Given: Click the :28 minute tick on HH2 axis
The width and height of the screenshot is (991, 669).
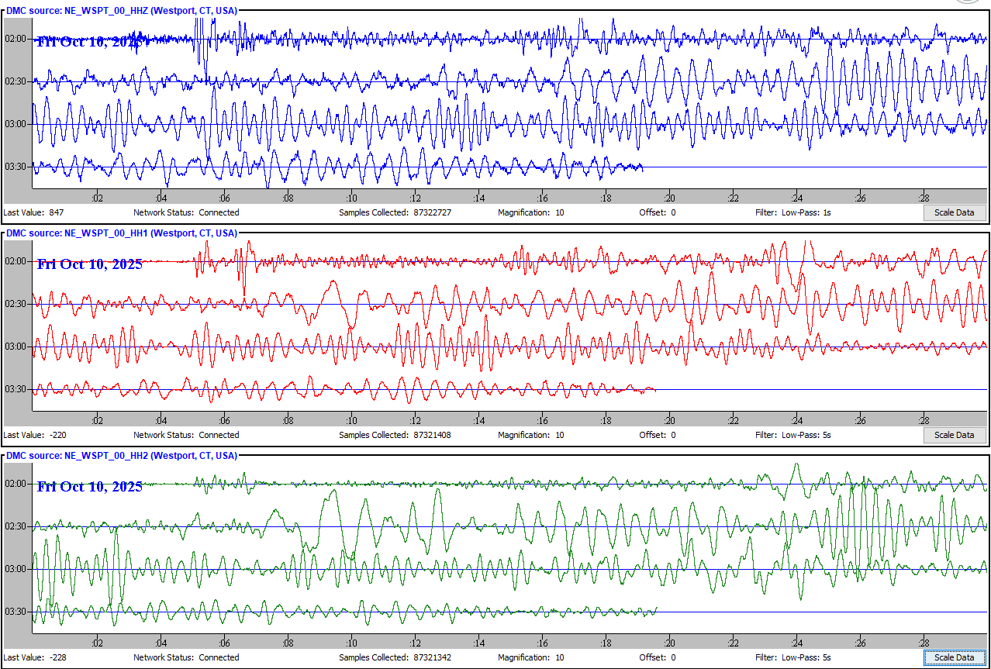Looking at the screenshot, I should 924,643.
